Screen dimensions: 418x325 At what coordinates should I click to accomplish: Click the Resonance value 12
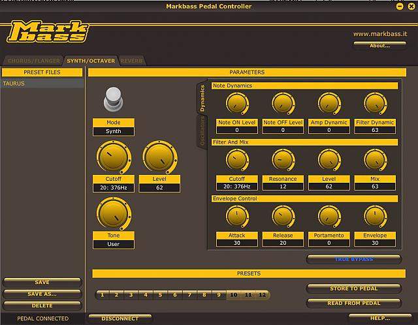tap(283, 187)
